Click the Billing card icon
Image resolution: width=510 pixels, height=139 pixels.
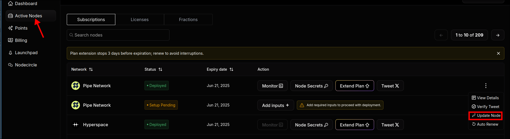click(x=10, y=40)
